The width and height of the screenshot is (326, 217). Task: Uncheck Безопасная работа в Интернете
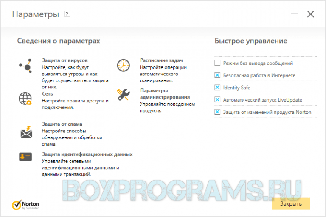point(217,75)
